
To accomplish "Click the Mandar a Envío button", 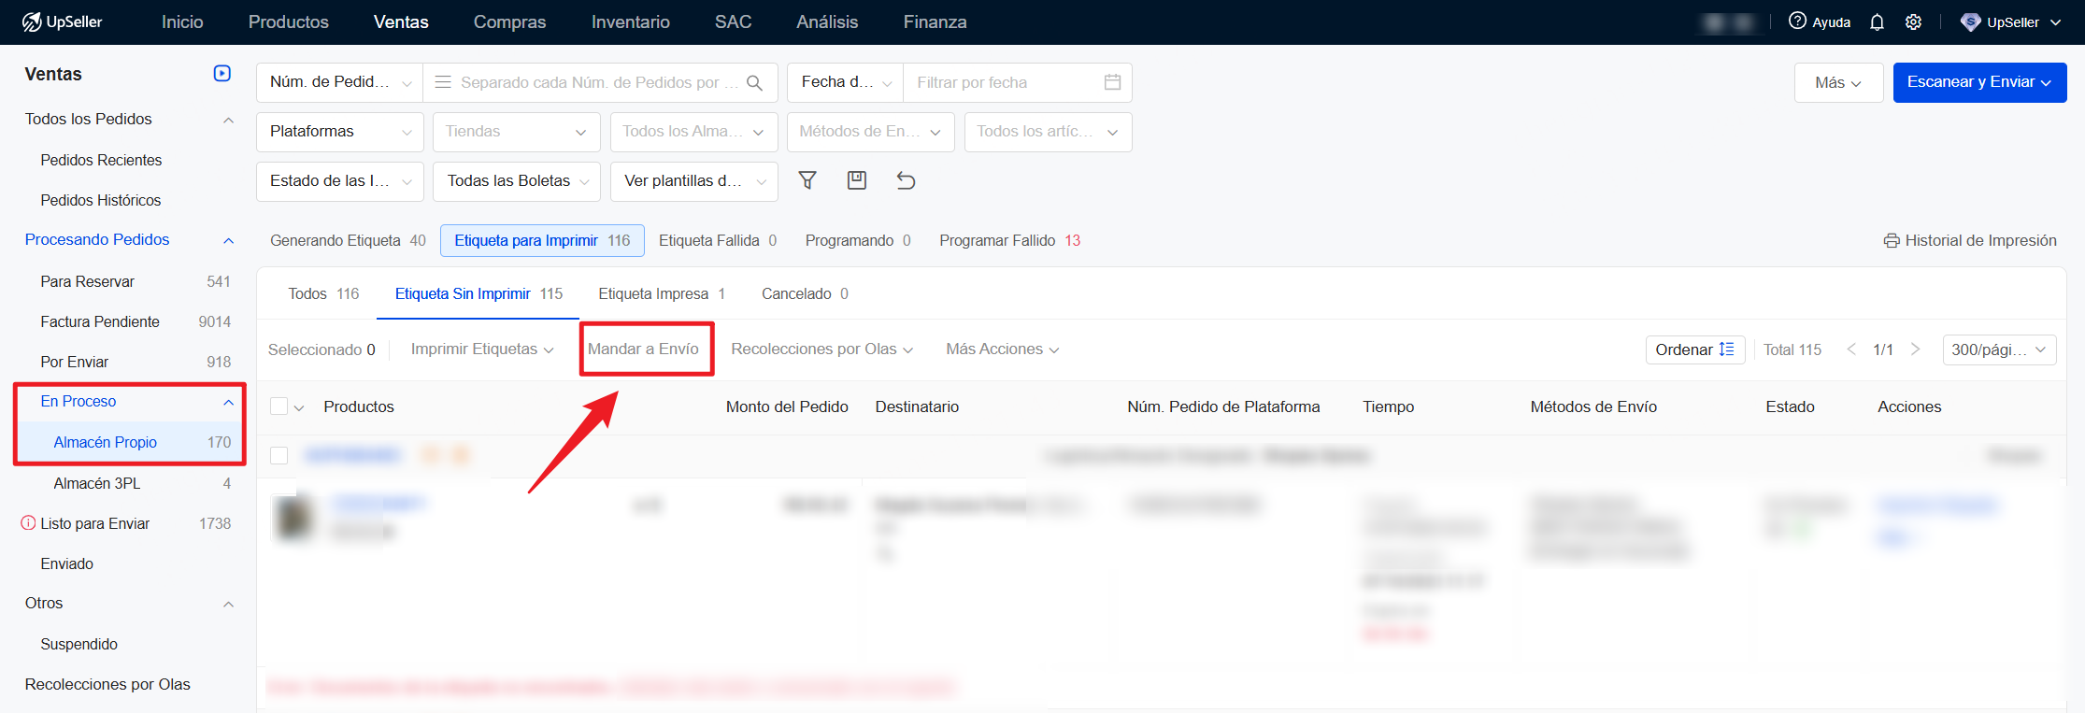I will point(643,349).
